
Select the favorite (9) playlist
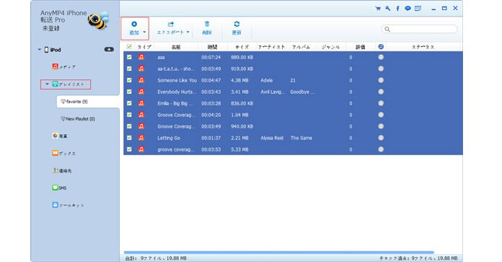point(74,102)
